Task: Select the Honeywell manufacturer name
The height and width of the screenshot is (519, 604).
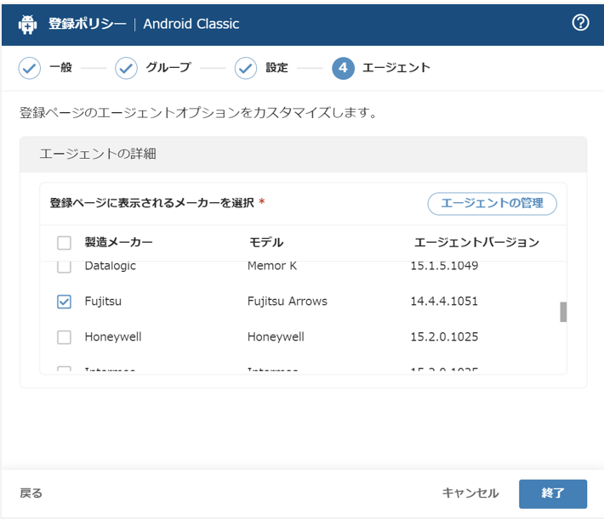Action: (113, 337)
